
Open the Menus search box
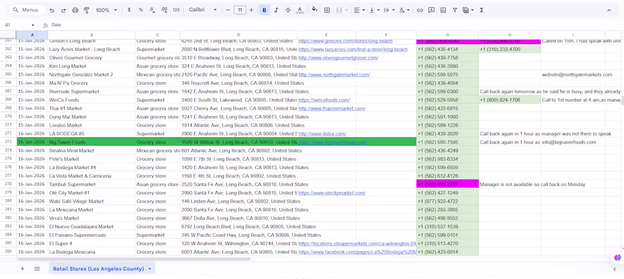point(27,10)
